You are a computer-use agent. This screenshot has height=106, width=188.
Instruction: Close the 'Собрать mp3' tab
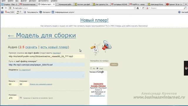tap(54, 4)
